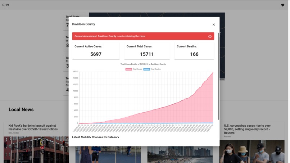290x163 pixels.
Task: Click the Latest Mobility Changes By Category heading
Action: 96,137
